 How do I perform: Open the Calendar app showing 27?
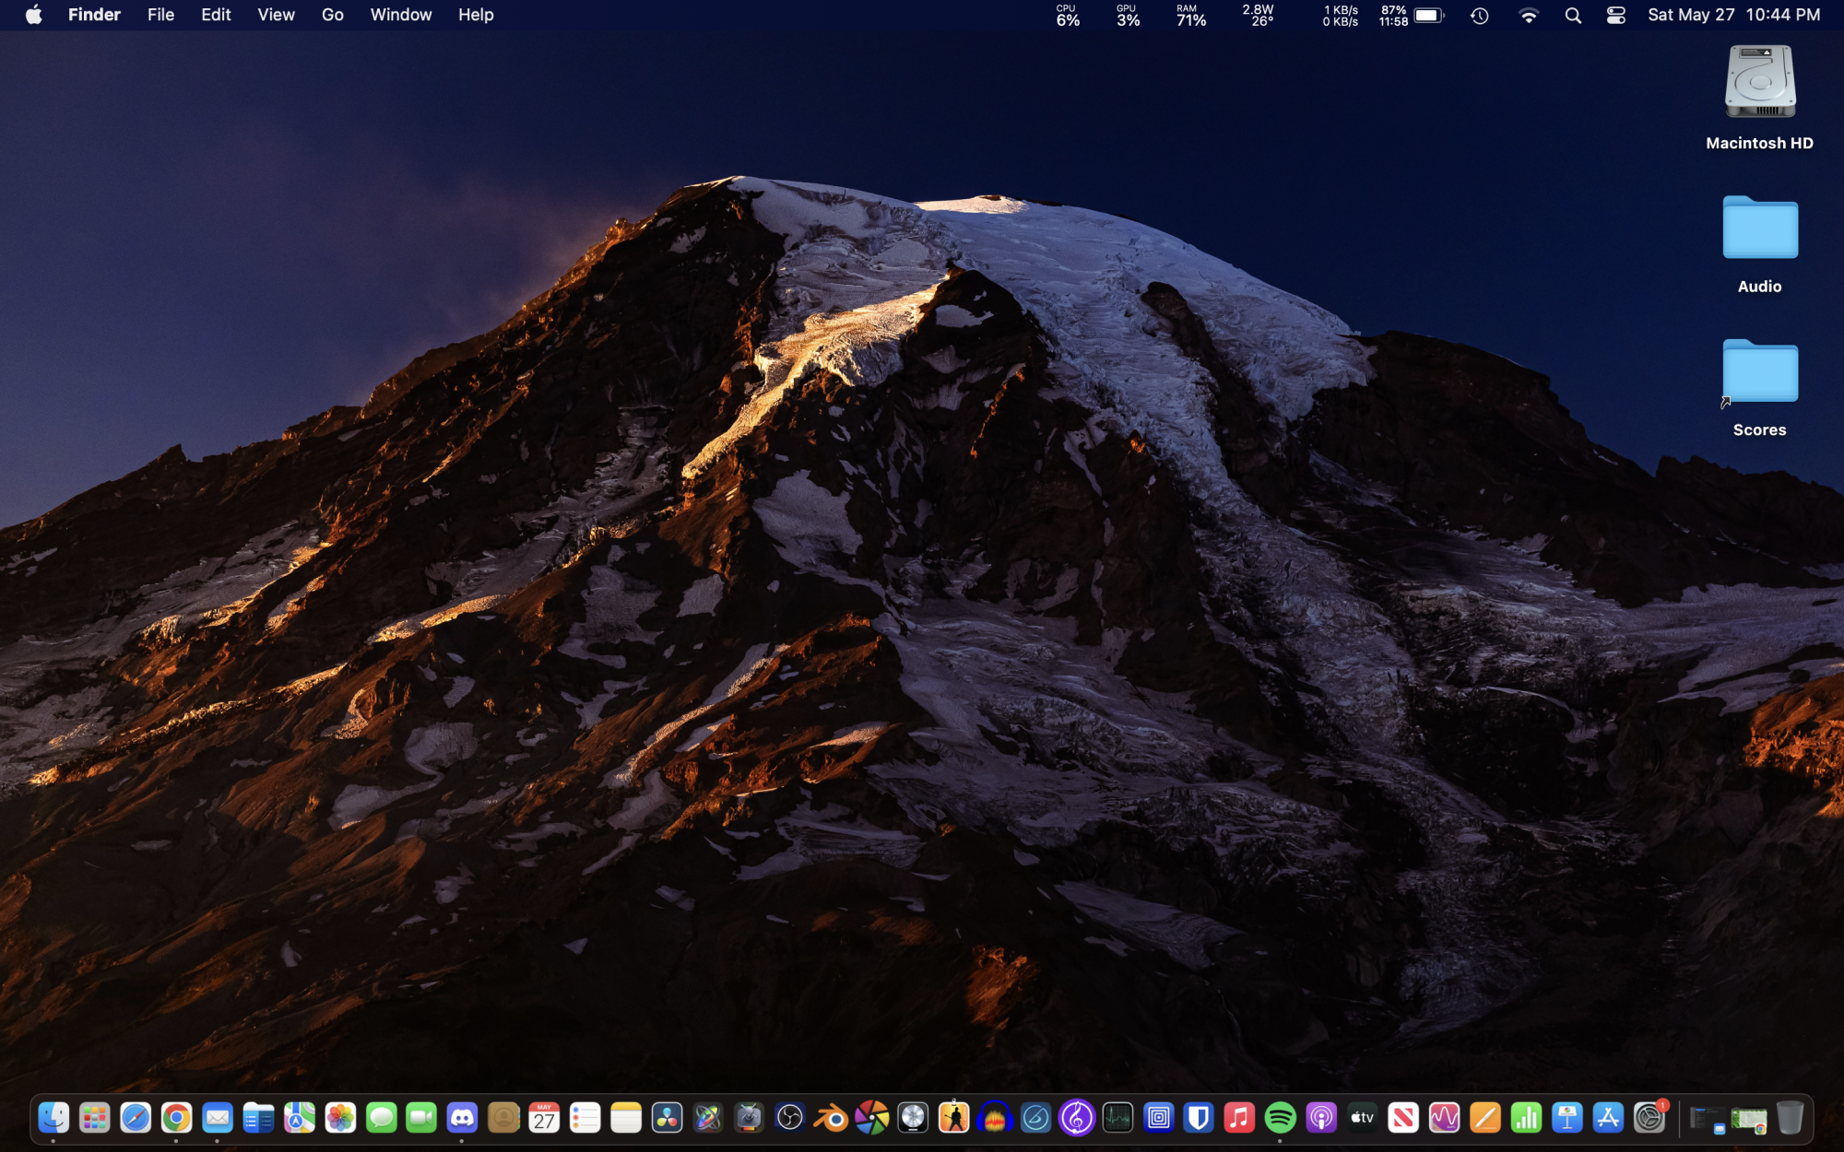(544, 1118)
